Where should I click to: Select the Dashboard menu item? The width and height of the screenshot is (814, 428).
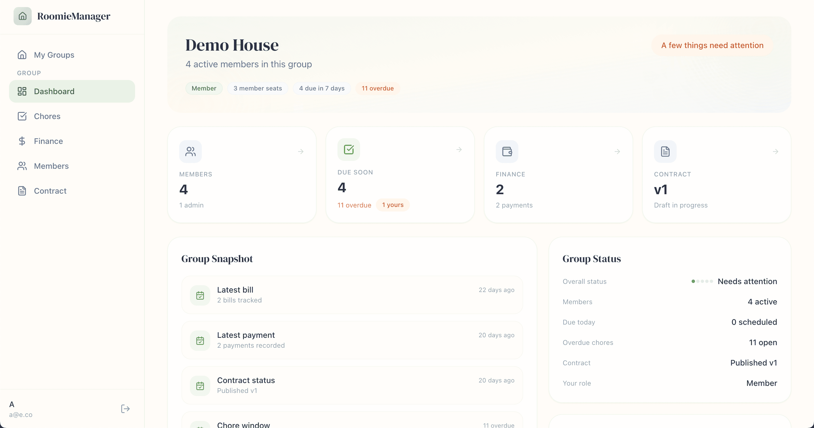click(72, 91)
